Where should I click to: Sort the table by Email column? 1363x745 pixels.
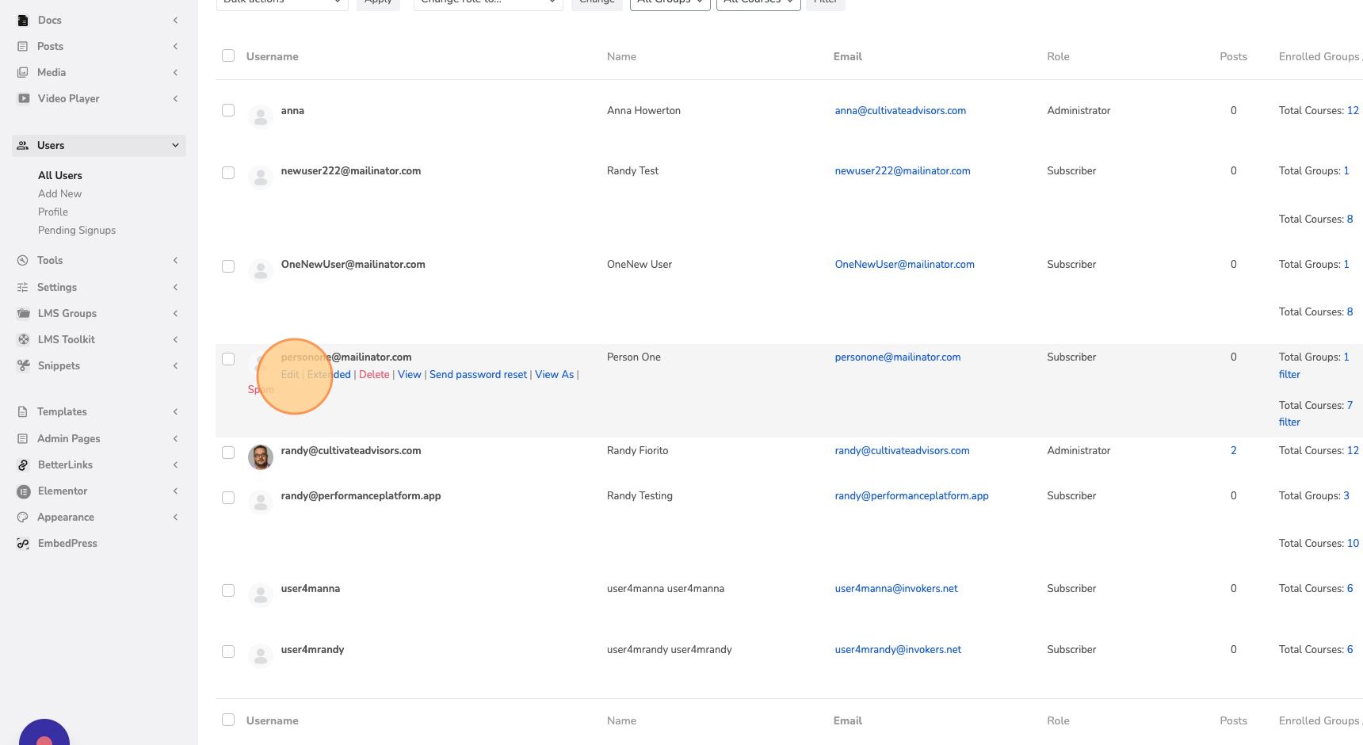848,56
